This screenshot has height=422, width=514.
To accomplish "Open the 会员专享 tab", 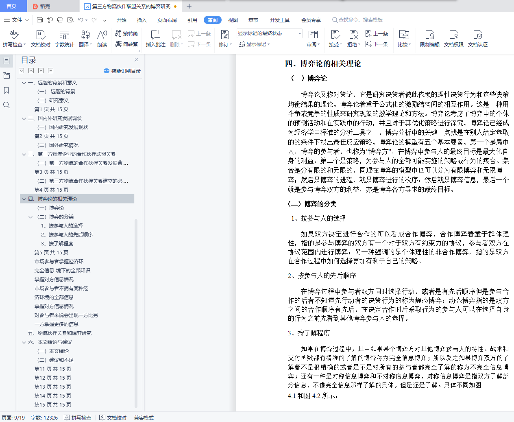I will 311,20.
